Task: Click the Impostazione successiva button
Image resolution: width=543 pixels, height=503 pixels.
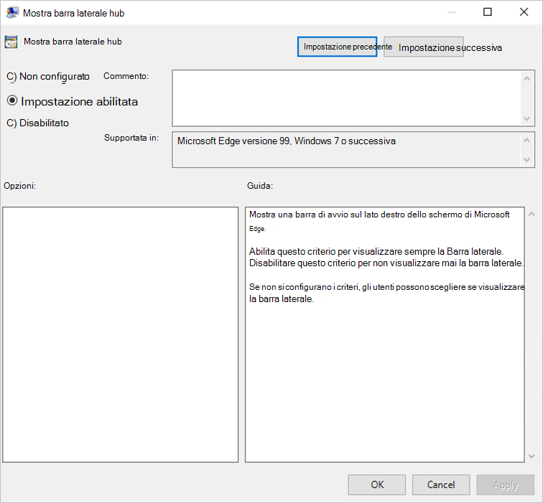Action: pos(424,47)
